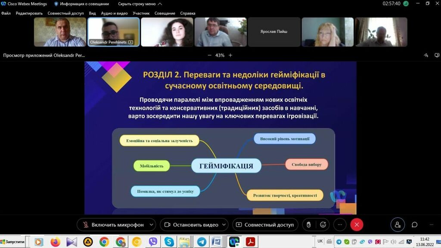Viewport: 441px width, 248px height.
Task: Click the annotate pencil icon
Action: 426,55
